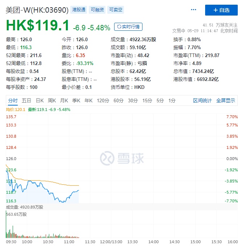Switch to the 日K chart tab
Viewport: 245px width, 249px height.
pyautogui.click(x=40, y=100)
